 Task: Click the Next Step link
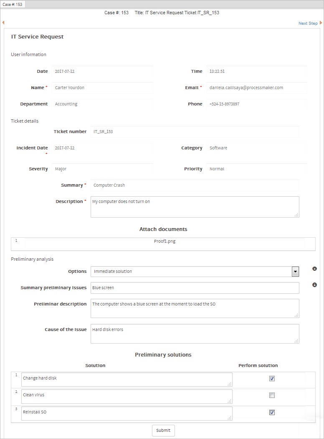pyautogui.click(x=308, y=23)
